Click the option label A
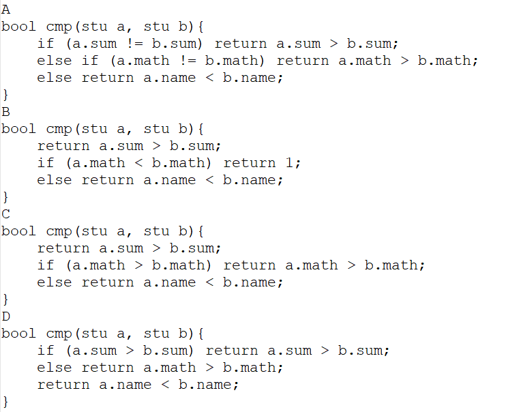Viewport: 506px width, 412px height. pos(6,10)
